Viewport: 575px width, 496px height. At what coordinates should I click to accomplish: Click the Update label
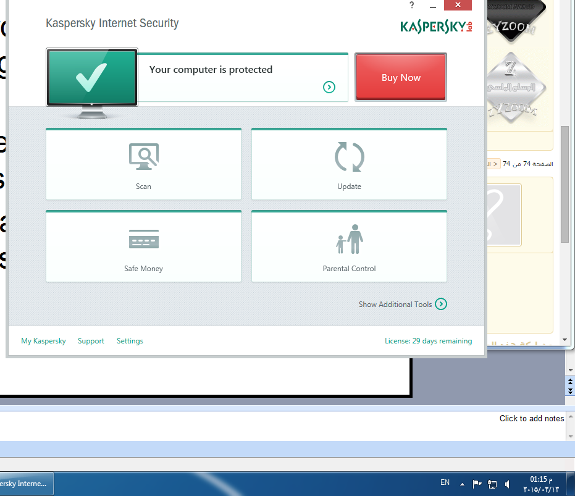(x=349, y=187)
